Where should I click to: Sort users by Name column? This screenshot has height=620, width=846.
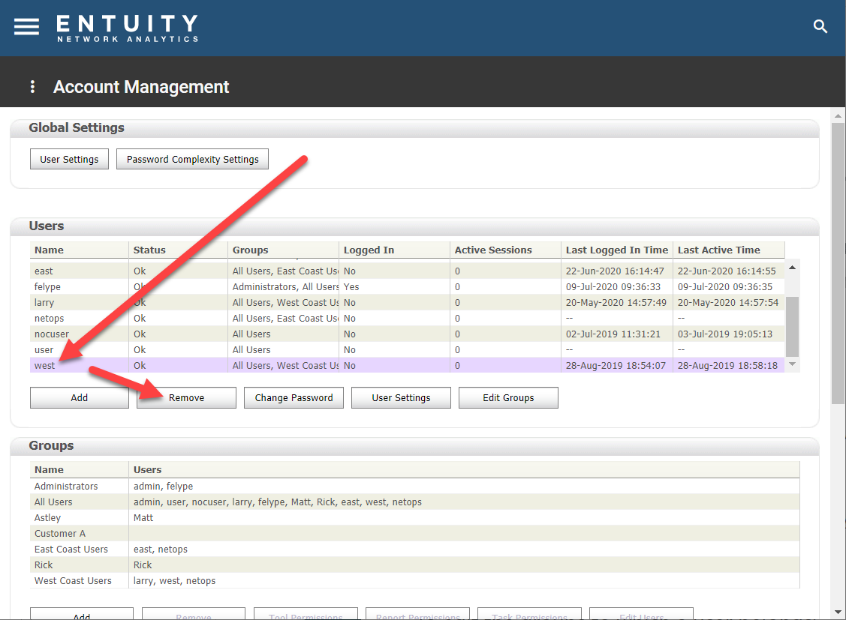80,250
